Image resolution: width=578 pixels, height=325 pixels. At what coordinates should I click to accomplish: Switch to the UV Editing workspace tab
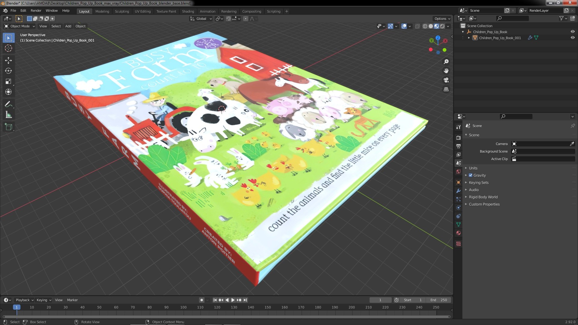[142, 11]
